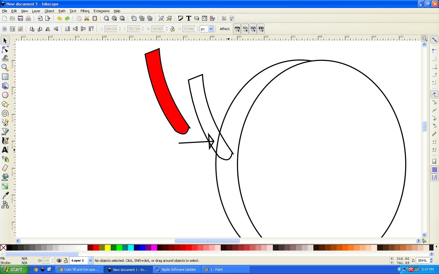Image resolution: width=439 pixels, height=274 pixels.
Task: Select the Spiral tool
Action: tap(5, 114)
